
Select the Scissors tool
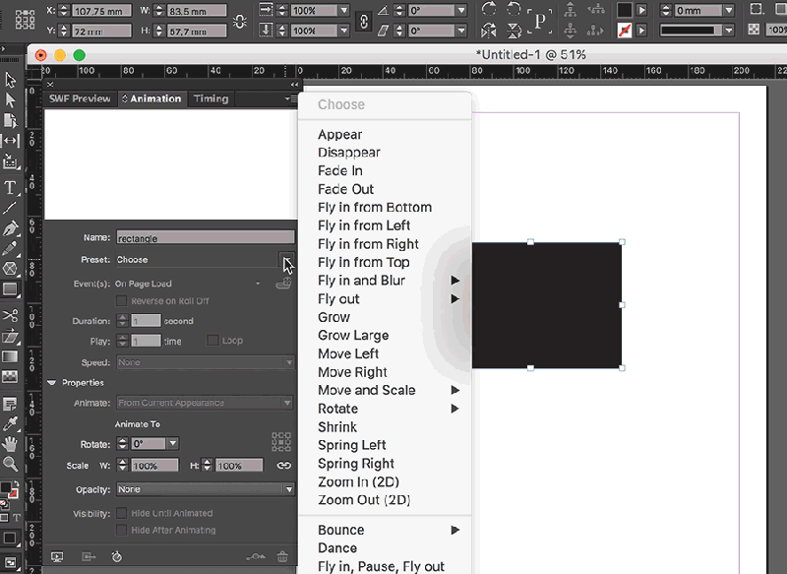click(10, 315)
